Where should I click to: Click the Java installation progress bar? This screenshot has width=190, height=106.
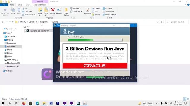[x=95, y=40]
